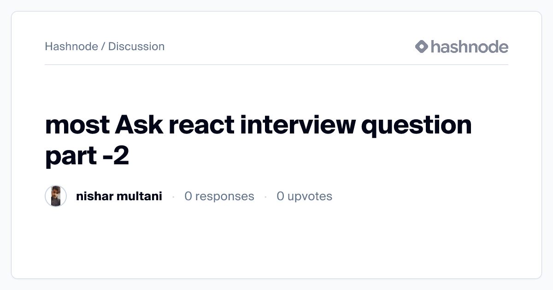Image resolution: width=553 pixels, height=290 pixels.
Task: Click the horizontal divider under the header
Action: coord(276,65)
